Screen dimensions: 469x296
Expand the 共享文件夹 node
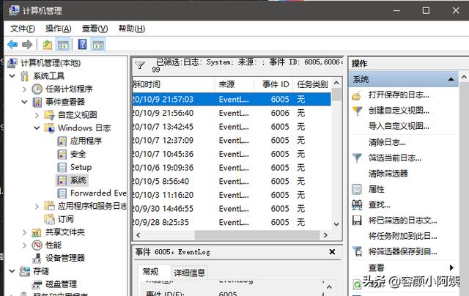tap(24, 232)
